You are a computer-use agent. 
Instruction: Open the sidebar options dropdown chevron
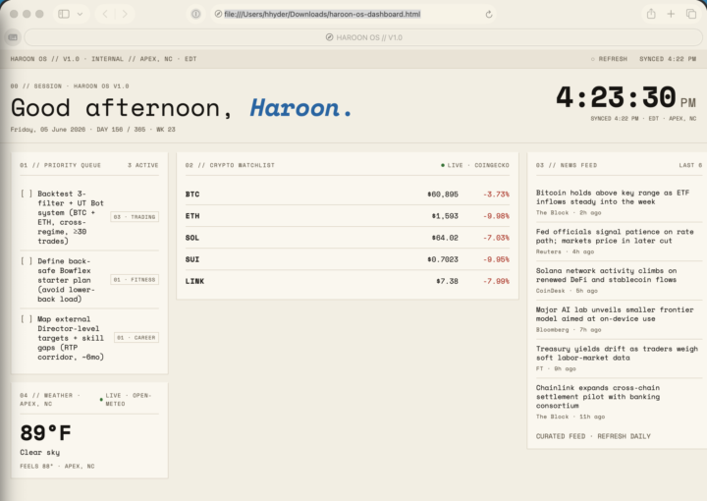80,14
